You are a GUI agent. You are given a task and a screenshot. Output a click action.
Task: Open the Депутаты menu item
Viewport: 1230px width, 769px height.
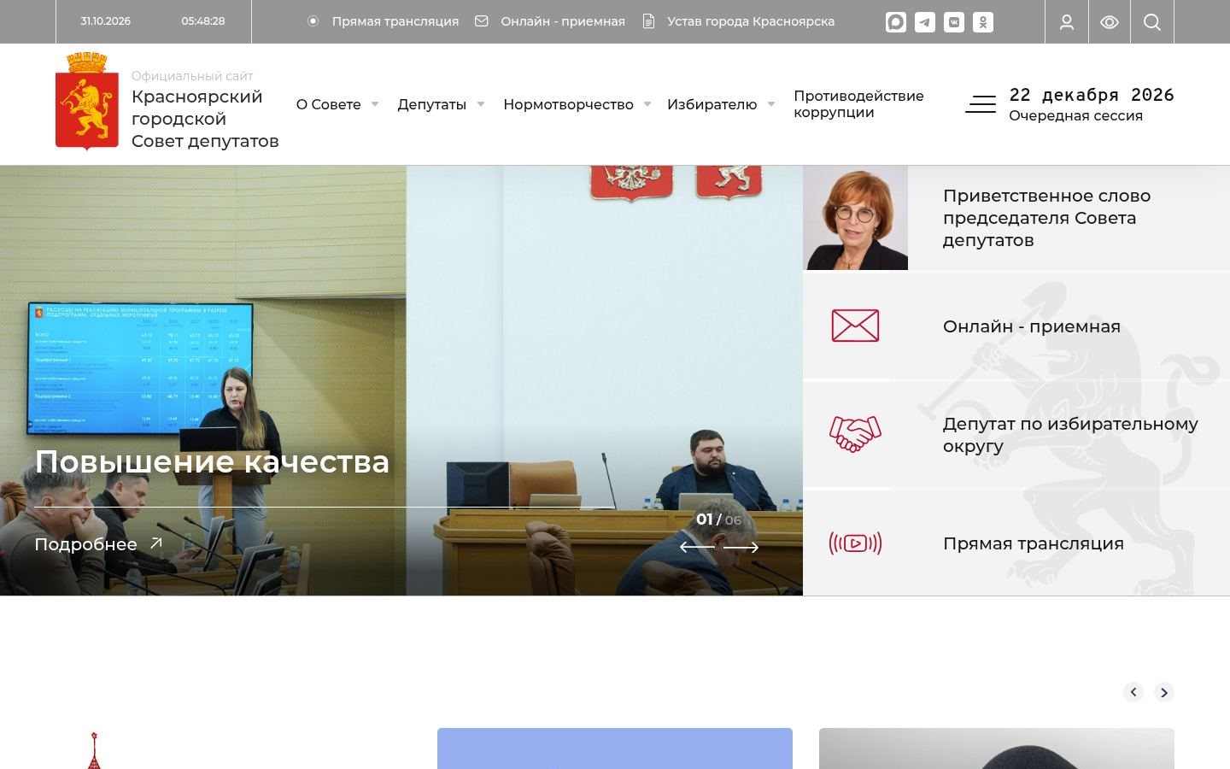432,104
